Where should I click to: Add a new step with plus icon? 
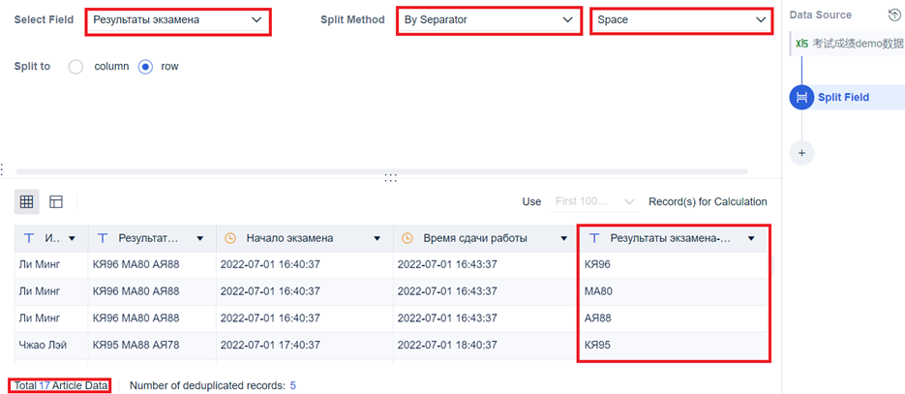[801, 154]
